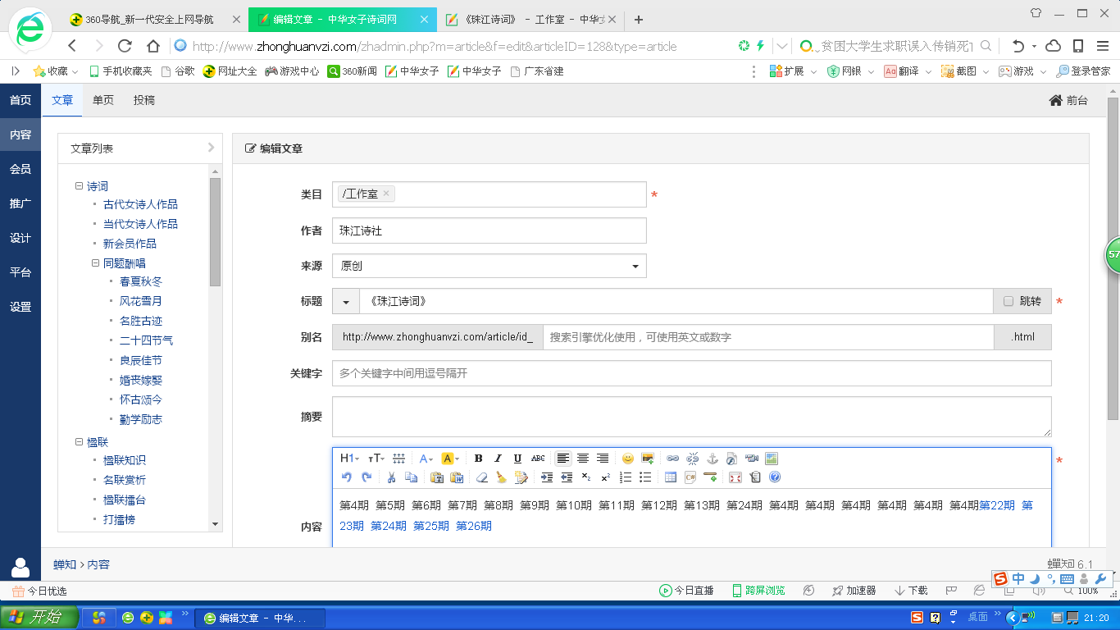Insert Flash media in the editor

(731, 459)
